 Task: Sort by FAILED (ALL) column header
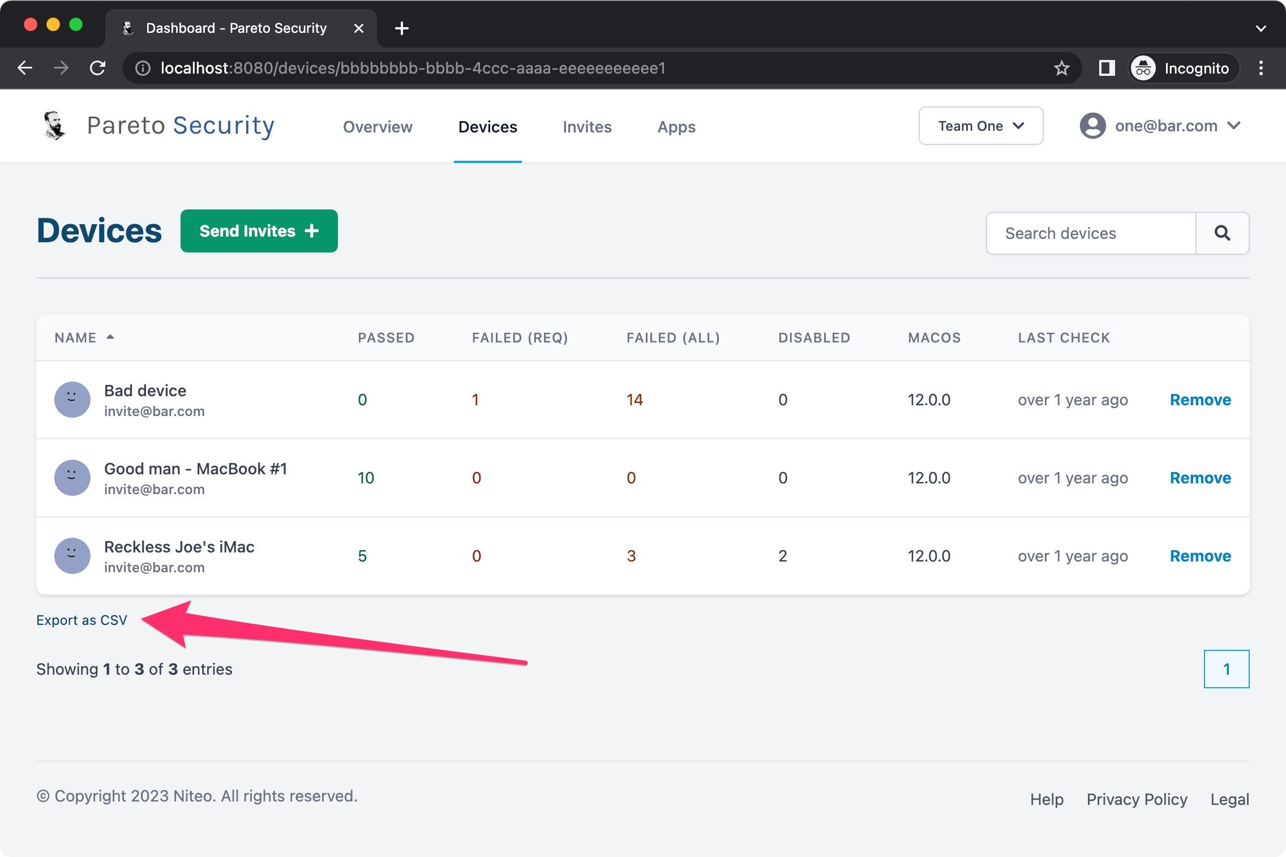click(673, 337)
